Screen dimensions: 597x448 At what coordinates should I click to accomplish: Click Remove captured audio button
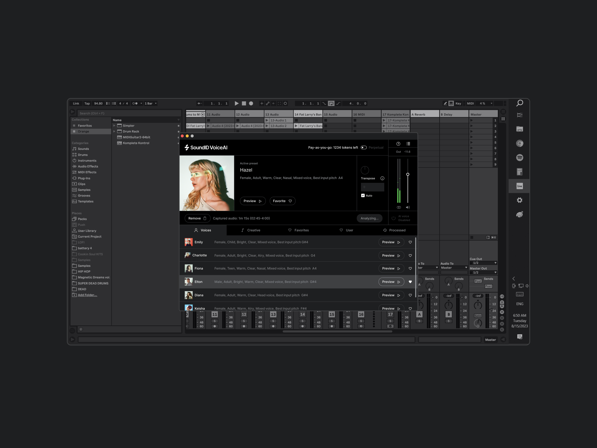coord(197,218)
